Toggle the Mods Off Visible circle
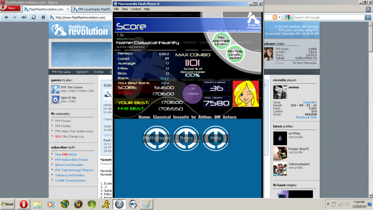The width and height of the screenshot is (373, 210). point(193,91)
